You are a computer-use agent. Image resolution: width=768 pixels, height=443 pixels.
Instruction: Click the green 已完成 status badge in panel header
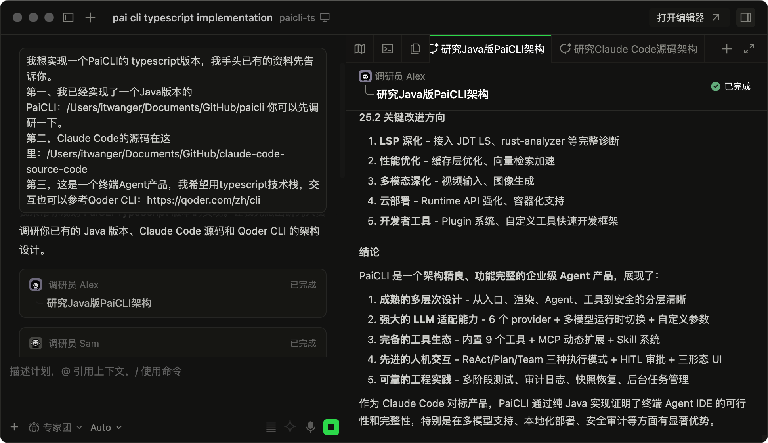pos(731,86)
